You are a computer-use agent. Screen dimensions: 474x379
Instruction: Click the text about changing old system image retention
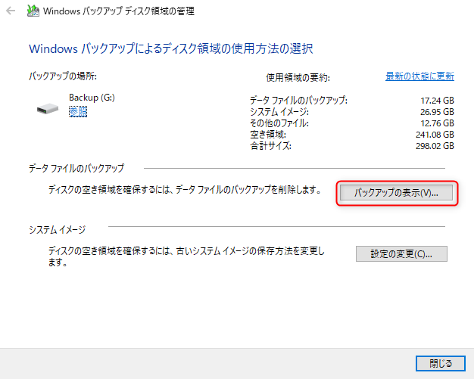coord(186,256)
